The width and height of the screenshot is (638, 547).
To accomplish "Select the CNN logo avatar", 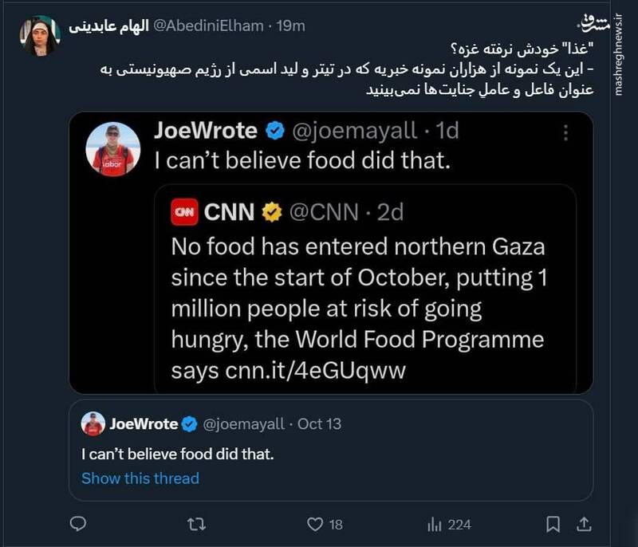I will click(x=183, y=212).
